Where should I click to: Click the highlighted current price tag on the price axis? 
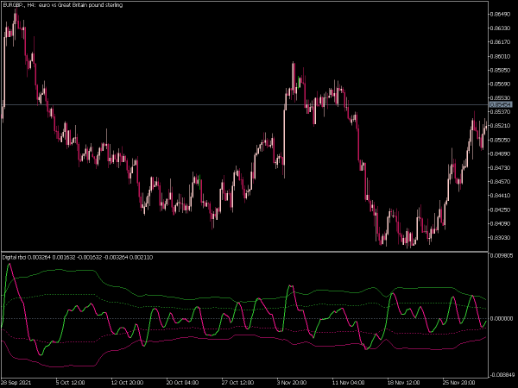501,105
